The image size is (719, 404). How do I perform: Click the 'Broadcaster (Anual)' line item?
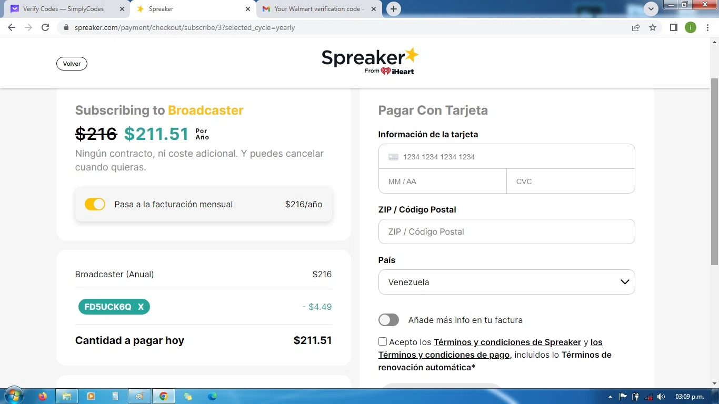(115, 274)
